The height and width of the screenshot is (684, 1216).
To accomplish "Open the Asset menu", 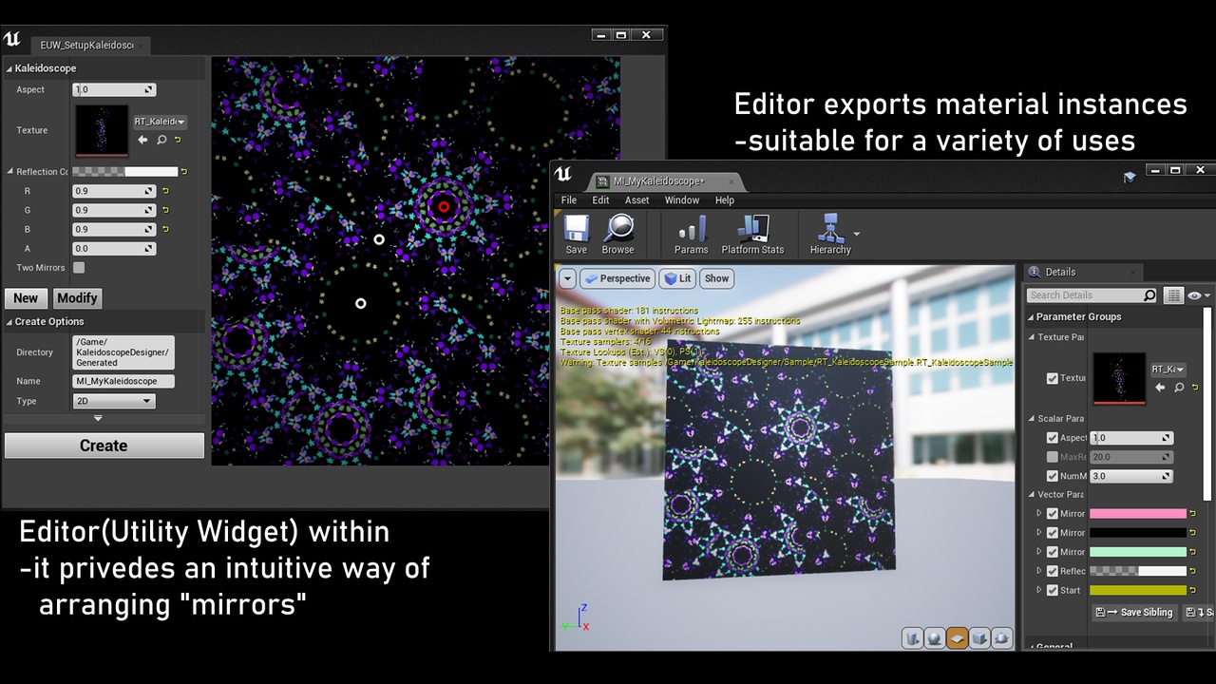I will (x=636, y=200).
